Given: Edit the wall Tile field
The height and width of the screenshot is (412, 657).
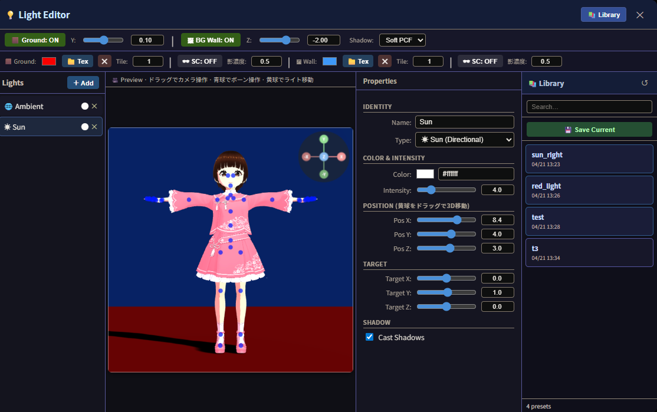Looking at the screenshot, I should (x=428, y=61).
